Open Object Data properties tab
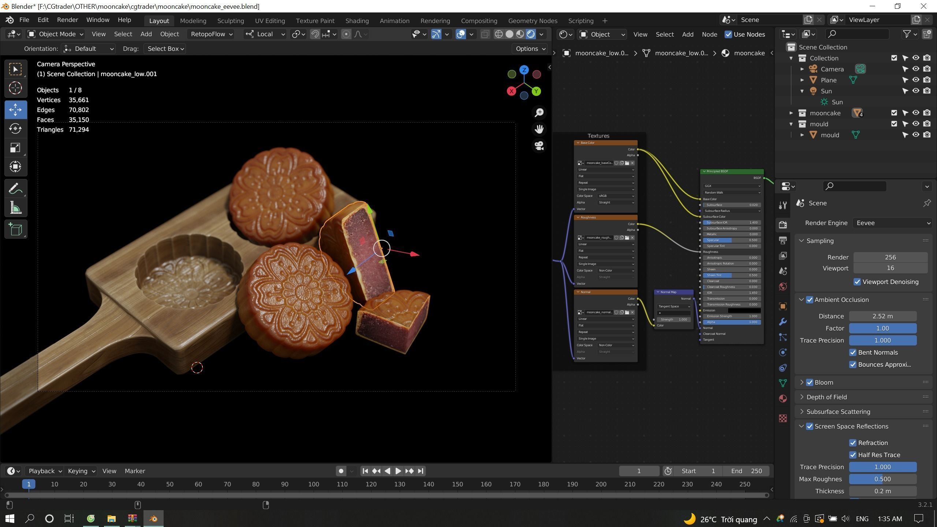Viewport: 937px width, 527px height. (783, 383)
